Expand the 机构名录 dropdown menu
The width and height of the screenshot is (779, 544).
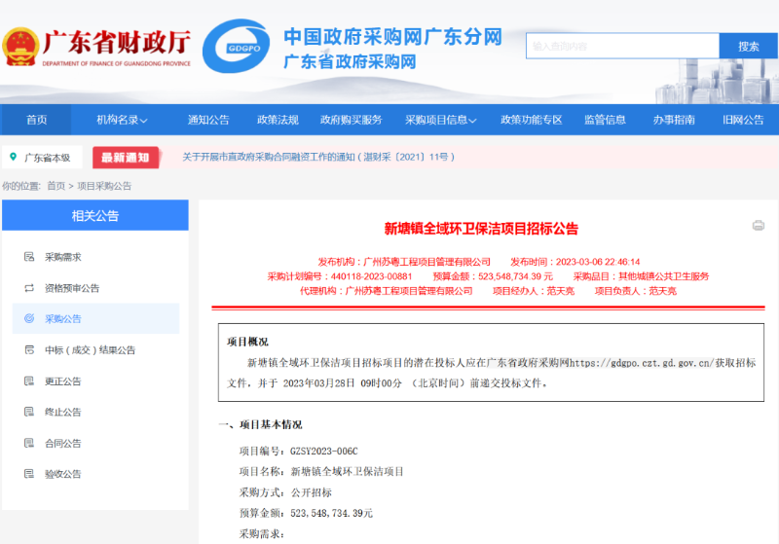click(x=122, y=120)
